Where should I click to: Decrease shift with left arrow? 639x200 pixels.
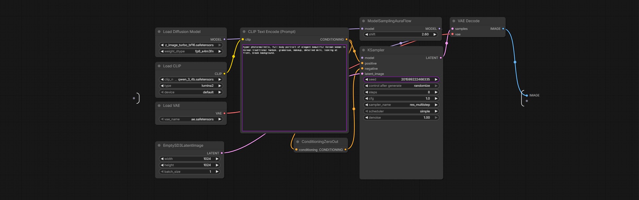pyautogui.click(x=366, y=34)
